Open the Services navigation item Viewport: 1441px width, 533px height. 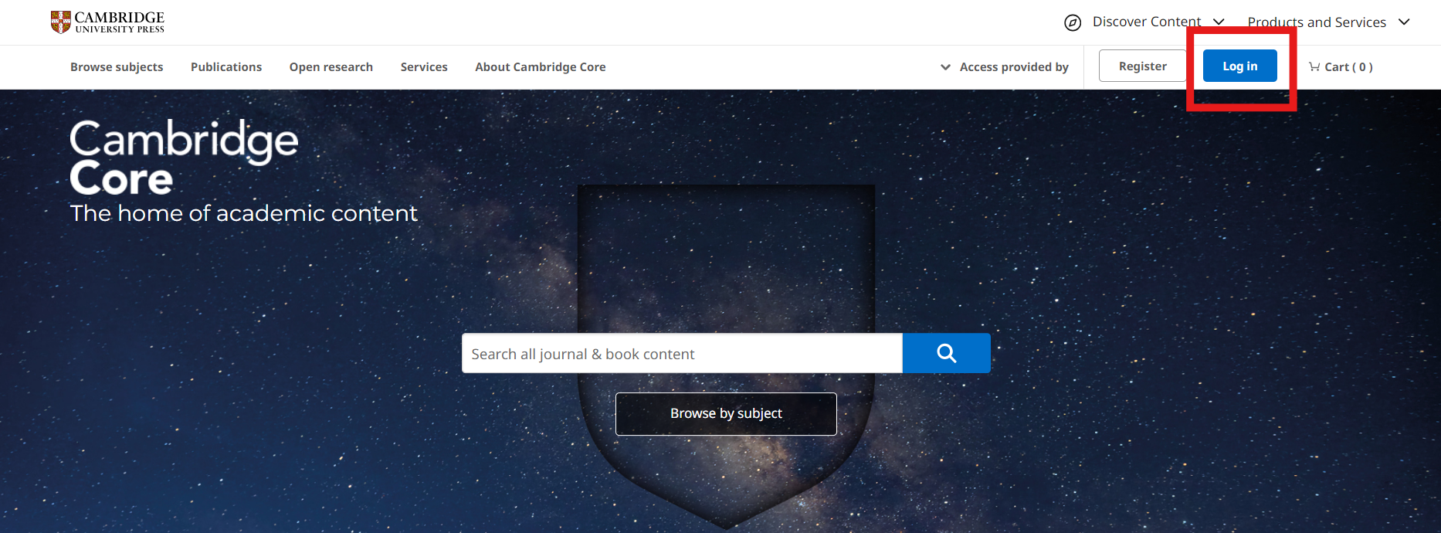(x=424, y=67)
